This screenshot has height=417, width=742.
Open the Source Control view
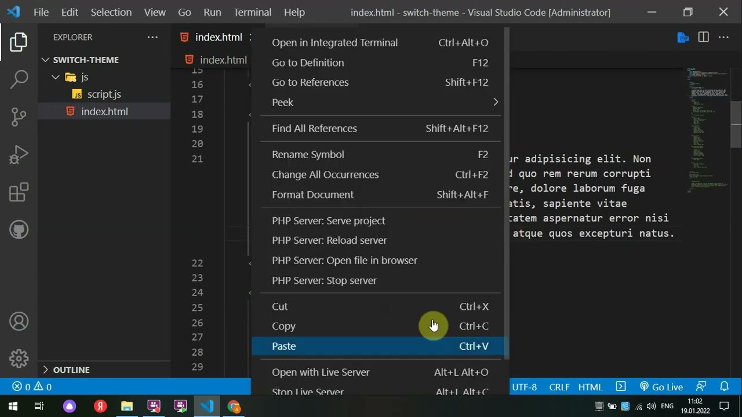19,117
